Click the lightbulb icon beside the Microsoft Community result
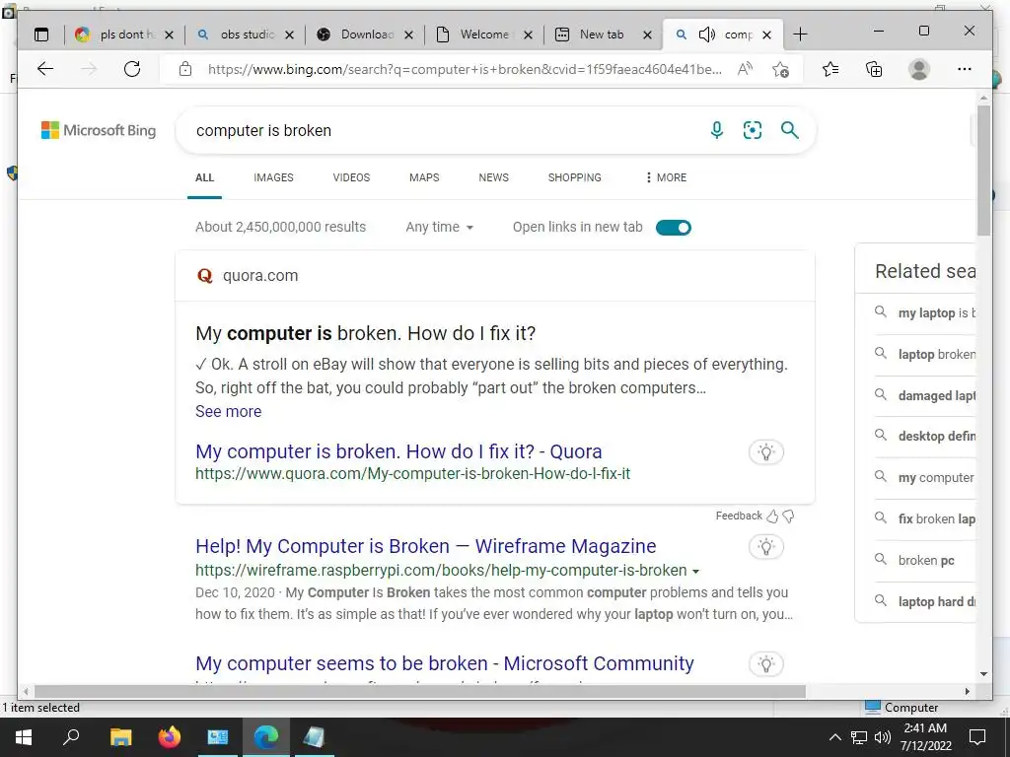The image size is (1010, 757). click(765, 664)
